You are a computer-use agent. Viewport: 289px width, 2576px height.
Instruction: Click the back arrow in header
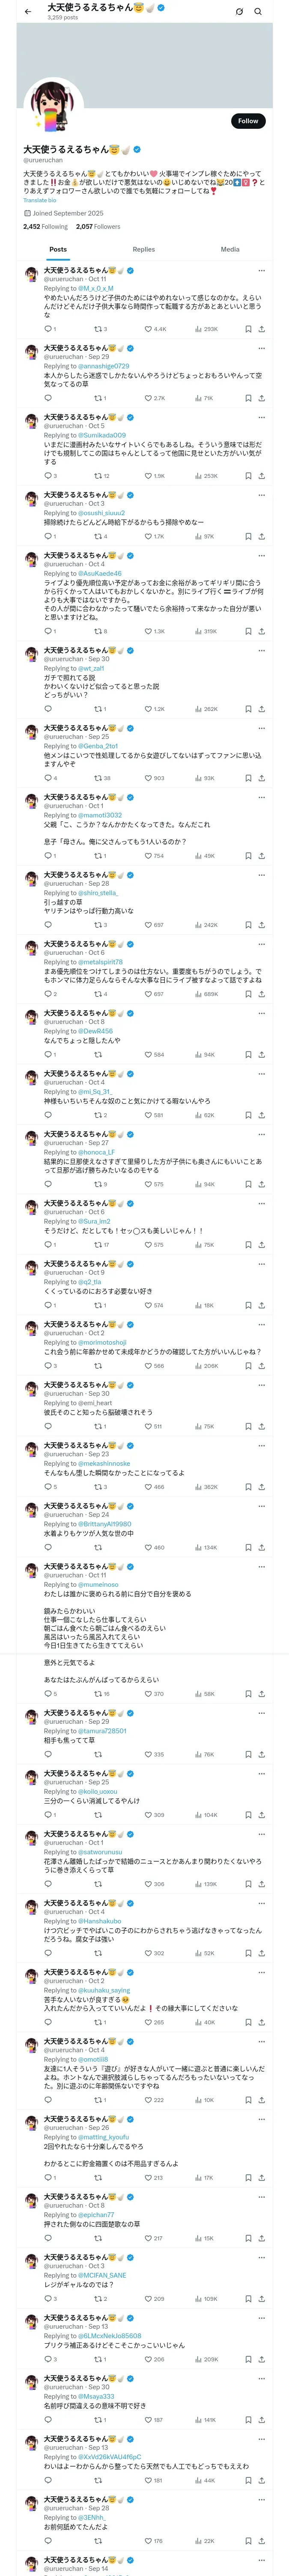(28, 12)
